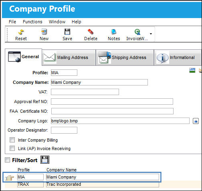Click the Approval Ref NO field

(x=112, y=102)
